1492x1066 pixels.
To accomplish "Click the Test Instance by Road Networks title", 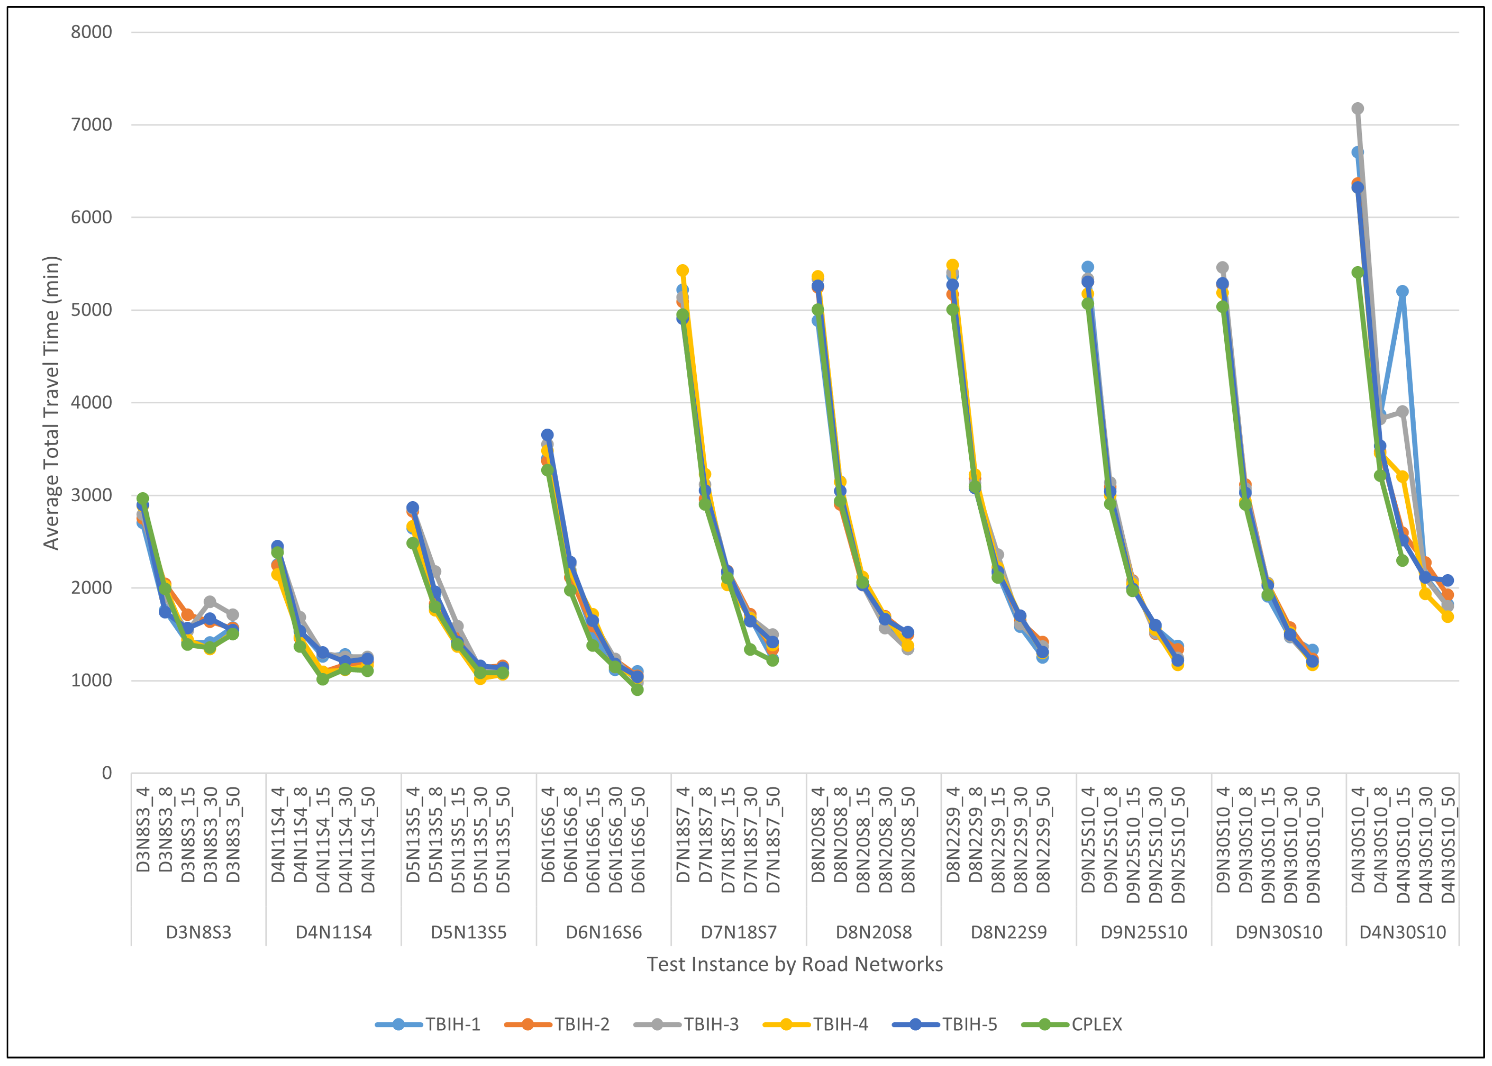I will [795, 964].
